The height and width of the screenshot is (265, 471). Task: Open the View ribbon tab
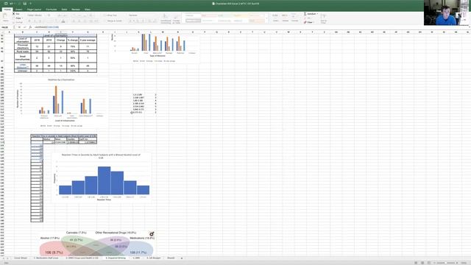[x=88, y=10]
